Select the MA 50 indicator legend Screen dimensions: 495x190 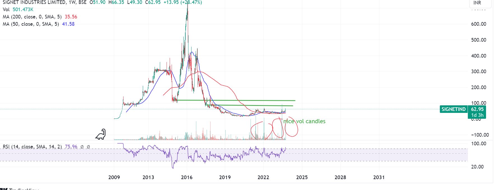tap(39, 24)
